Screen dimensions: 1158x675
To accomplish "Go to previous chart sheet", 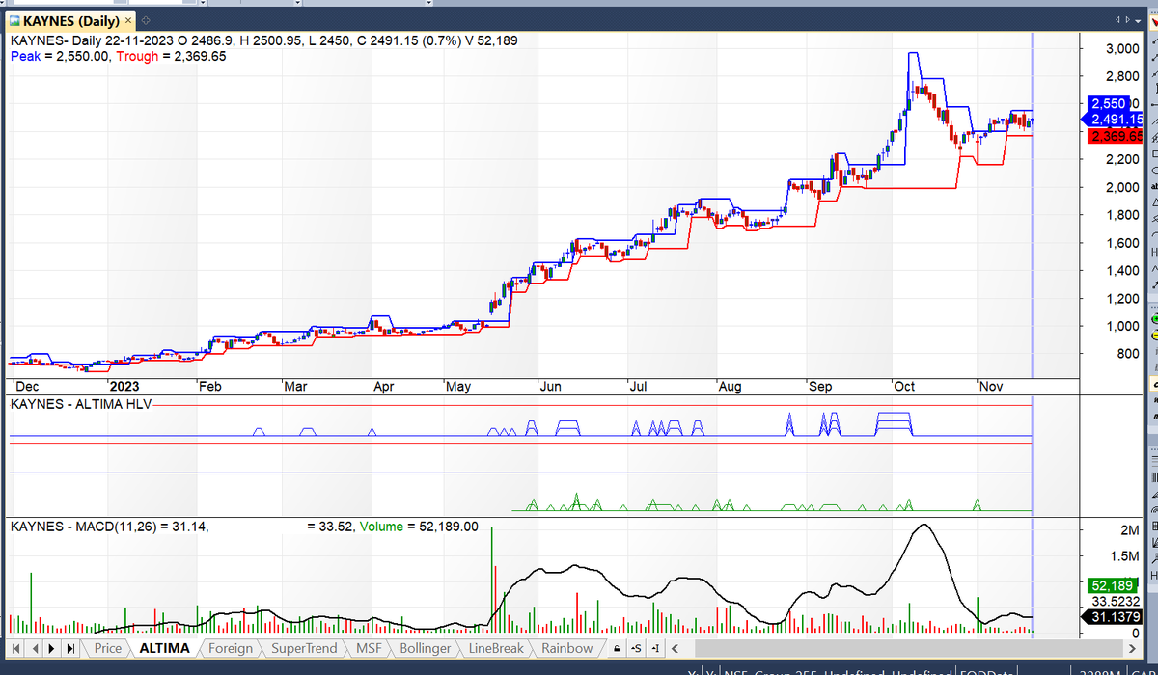I will pos(35,648).
